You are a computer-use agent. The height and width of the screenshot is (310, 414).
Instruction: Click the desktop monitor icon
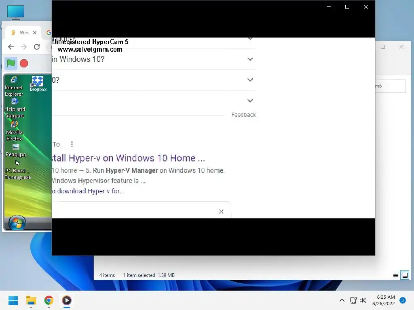click(16, 12)
